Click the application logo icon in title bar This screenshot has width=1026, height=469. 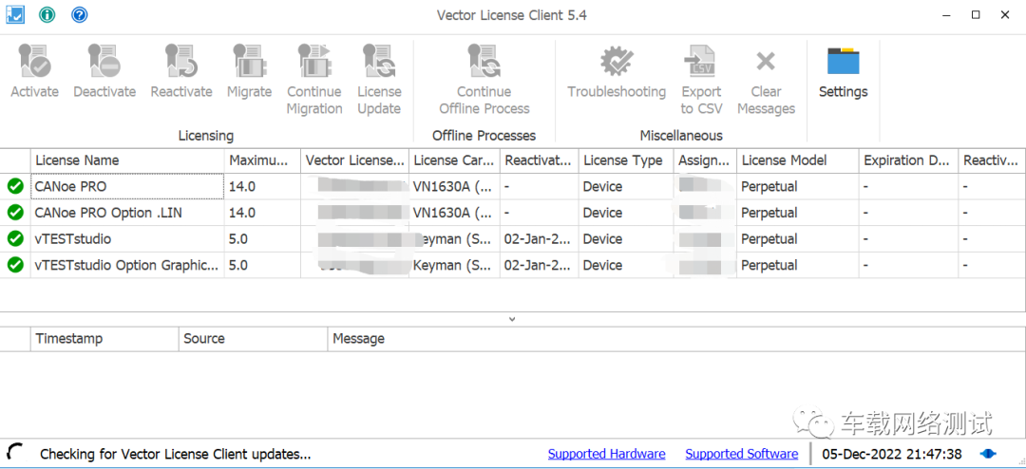pyautogui.click(x=15, y=14)
